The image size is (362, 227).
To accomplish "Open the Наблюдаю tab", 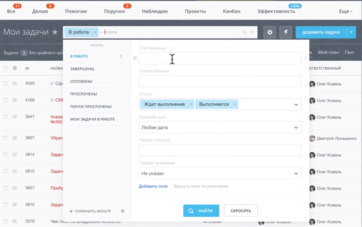I will point(155,11).
